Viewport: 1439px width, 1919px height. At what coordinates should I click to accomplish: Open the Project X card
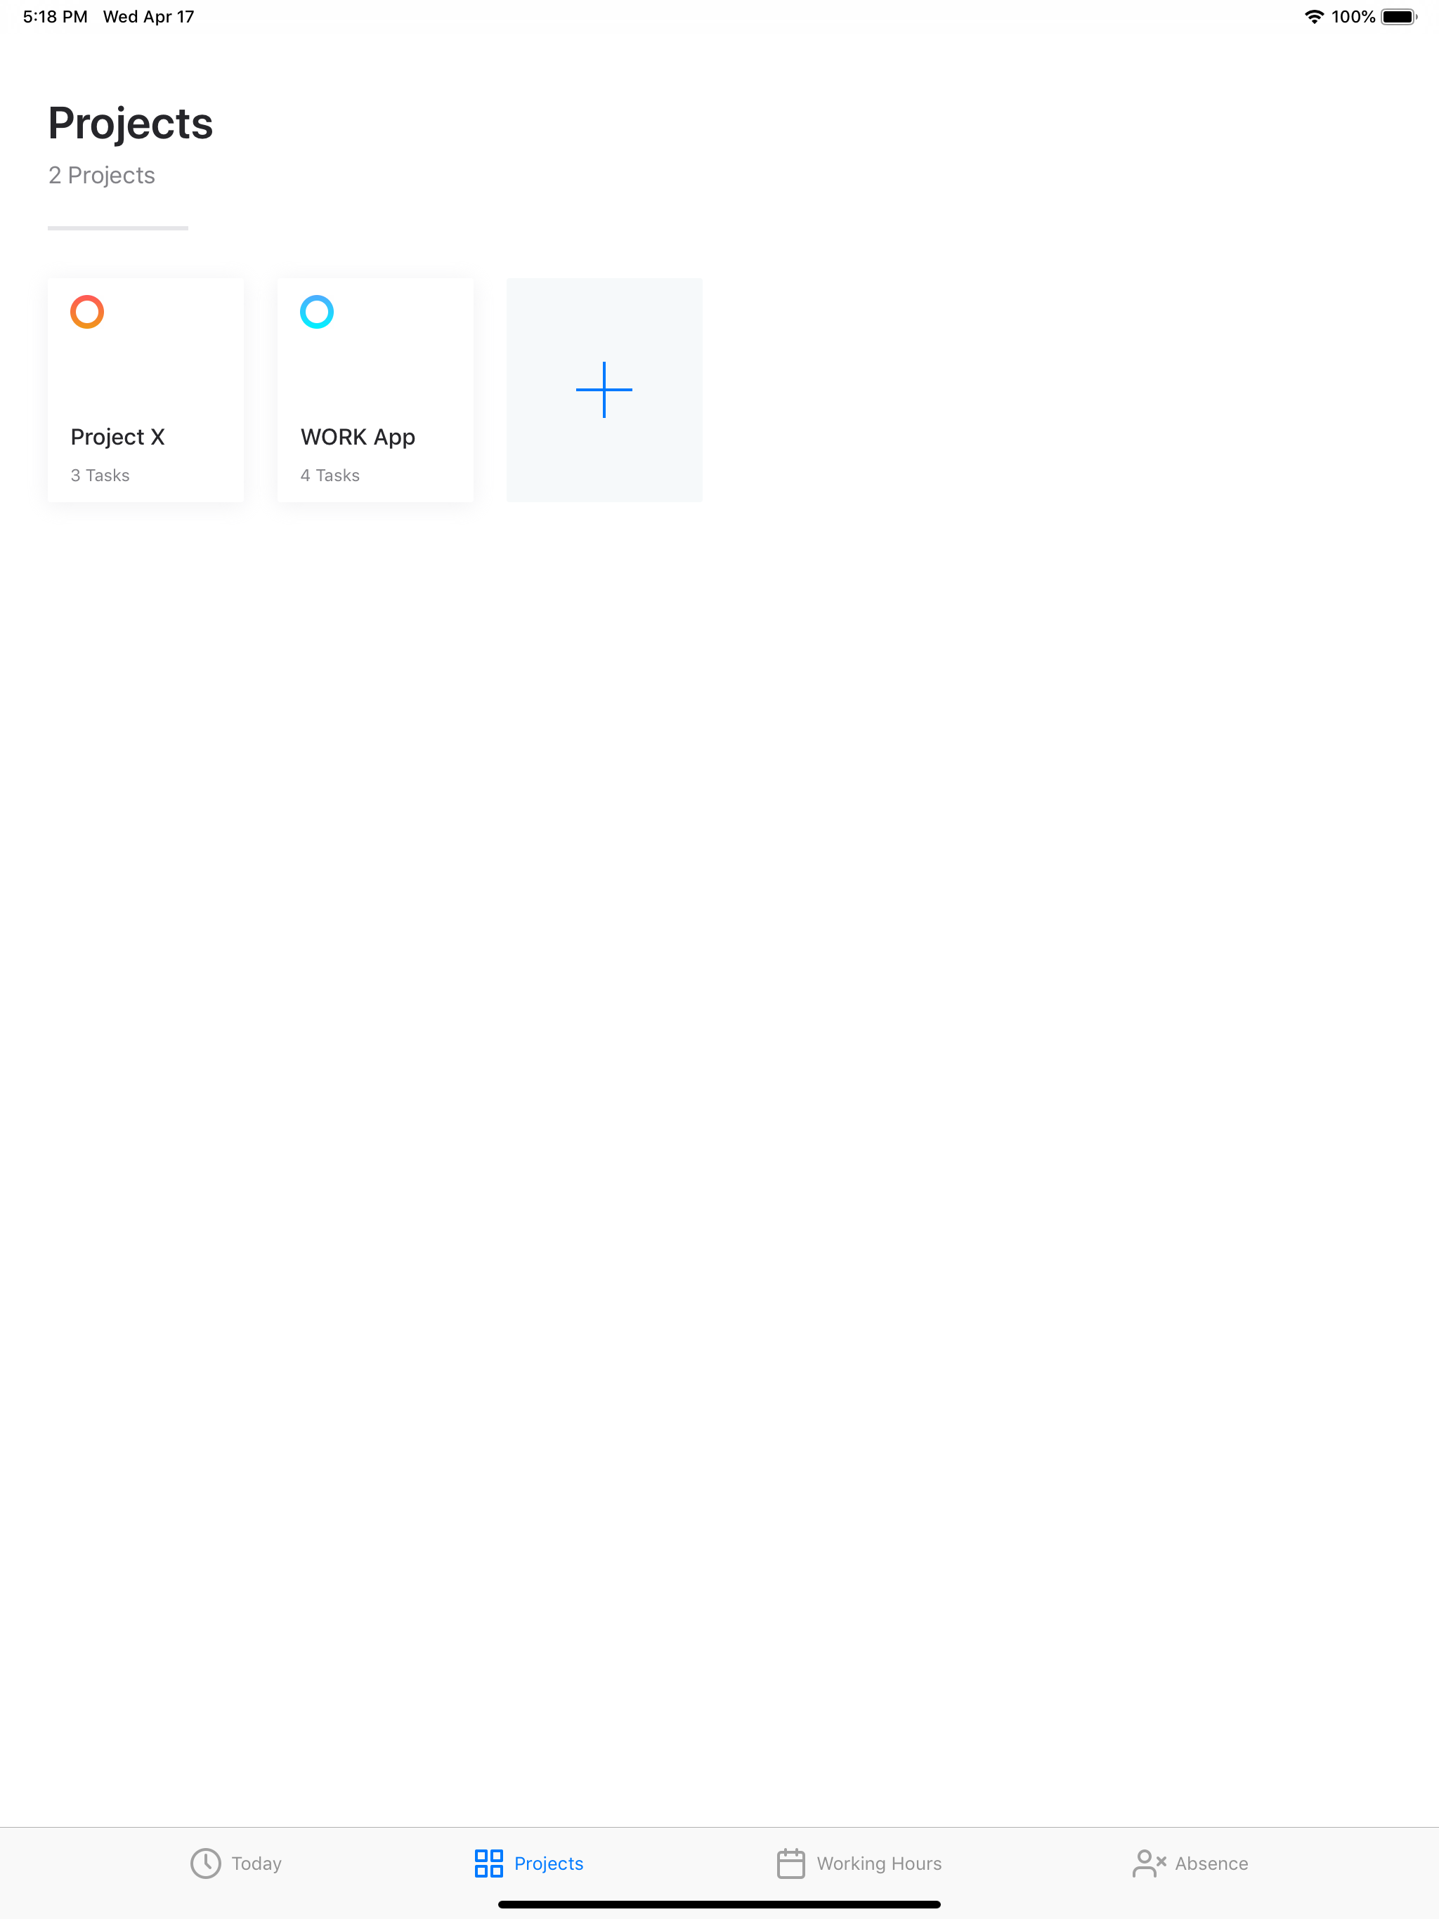[146, 390]
